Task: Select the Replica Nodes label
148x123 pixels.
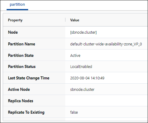Action: click(x=21, y=101)
